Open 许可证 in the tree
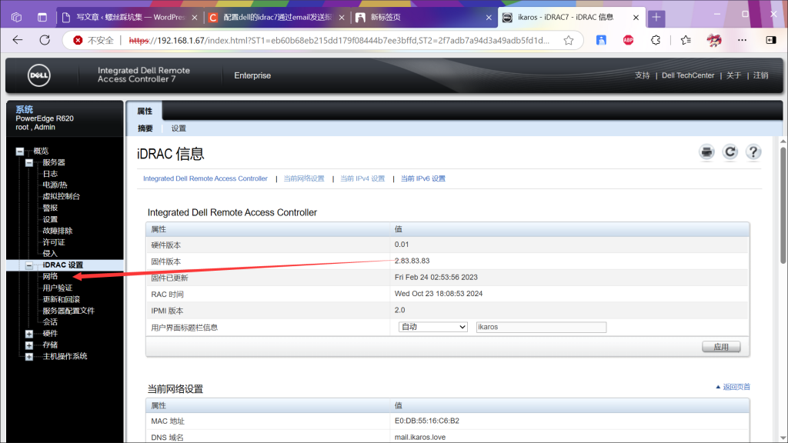 tap(54, 242)
